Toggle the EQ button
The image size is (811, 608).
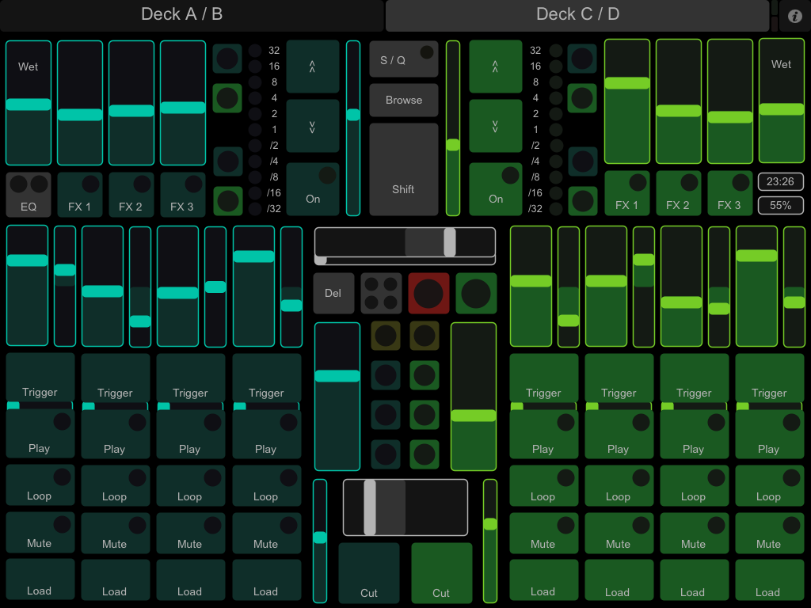point(29,194)
